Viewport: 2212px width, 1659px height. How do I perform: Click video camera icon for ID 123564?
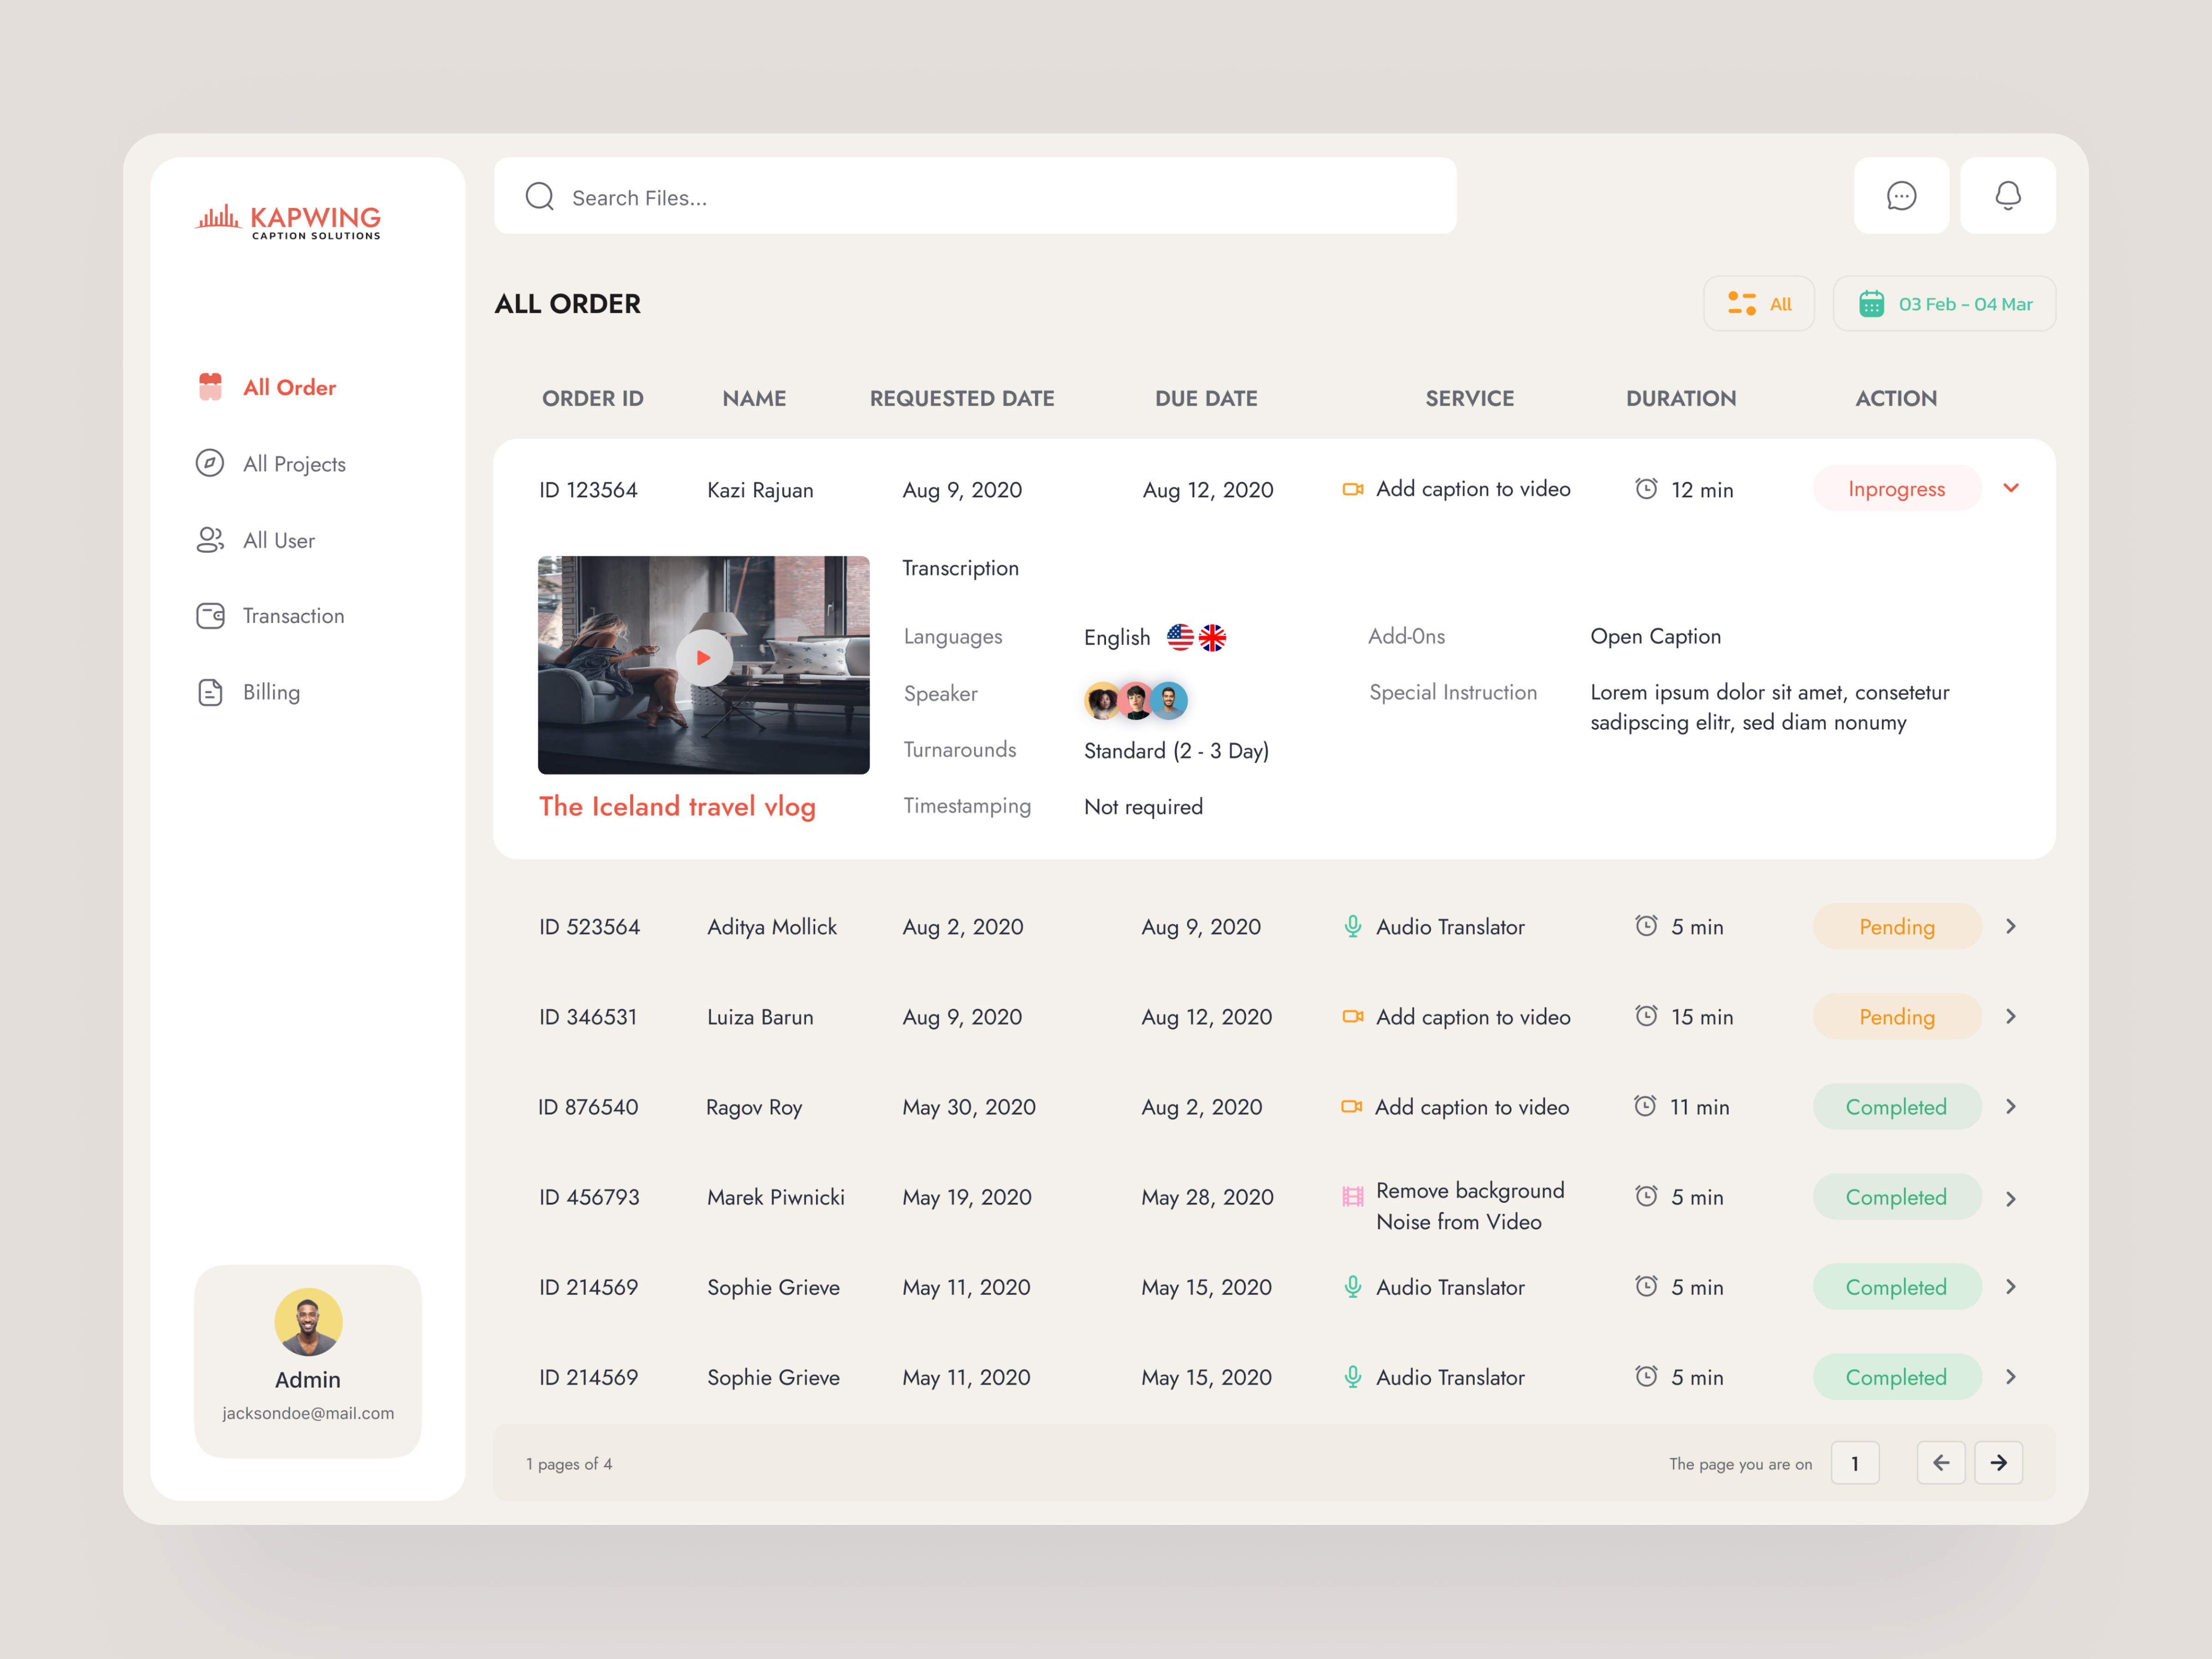1353,489
